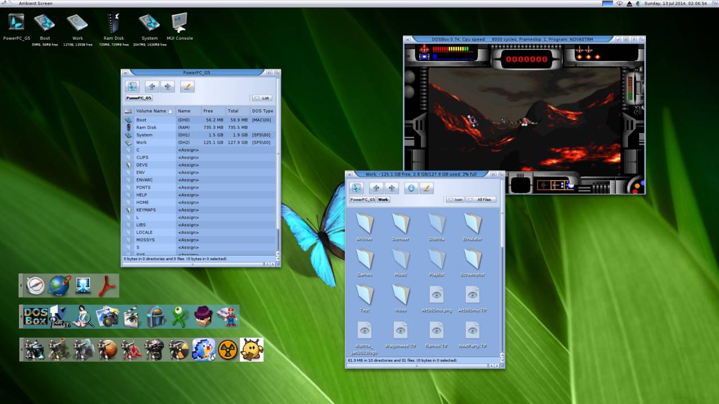Select the System volume row in list

point(199,135)
